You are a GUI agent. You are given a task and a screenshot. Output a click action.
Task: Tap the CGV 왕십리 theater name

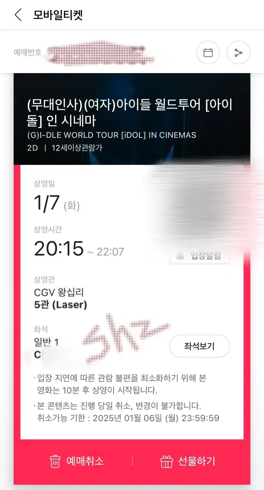pyautogui.click(x=59, y=292)
